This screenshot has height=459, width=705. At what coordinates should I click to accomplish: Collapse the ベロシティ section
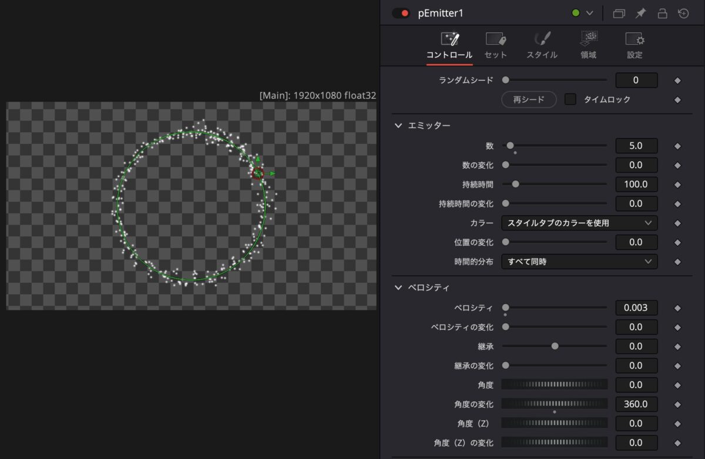[x=398, y=287]
